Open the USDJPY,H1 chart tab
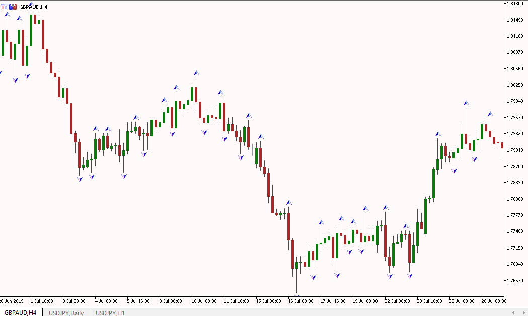 (110, 313)
